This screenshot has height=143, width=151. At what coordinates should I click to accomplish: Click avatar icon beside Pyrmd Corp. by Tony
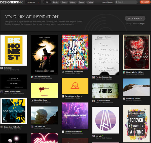pos(63,96)
